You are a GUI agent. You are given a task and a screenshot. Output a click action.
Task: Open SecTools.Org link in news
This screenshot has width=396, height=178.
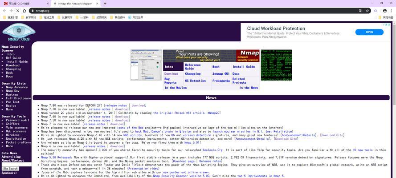pos(213,150)
